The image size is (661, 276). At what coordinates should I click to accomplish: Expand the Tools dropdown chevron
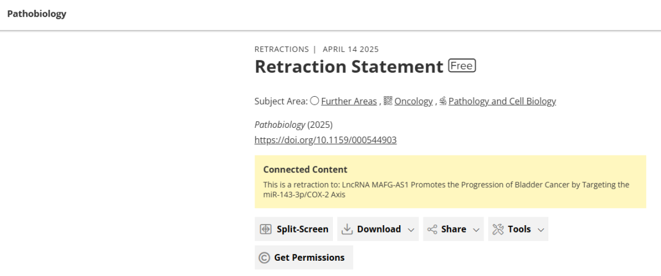[541, 229]
